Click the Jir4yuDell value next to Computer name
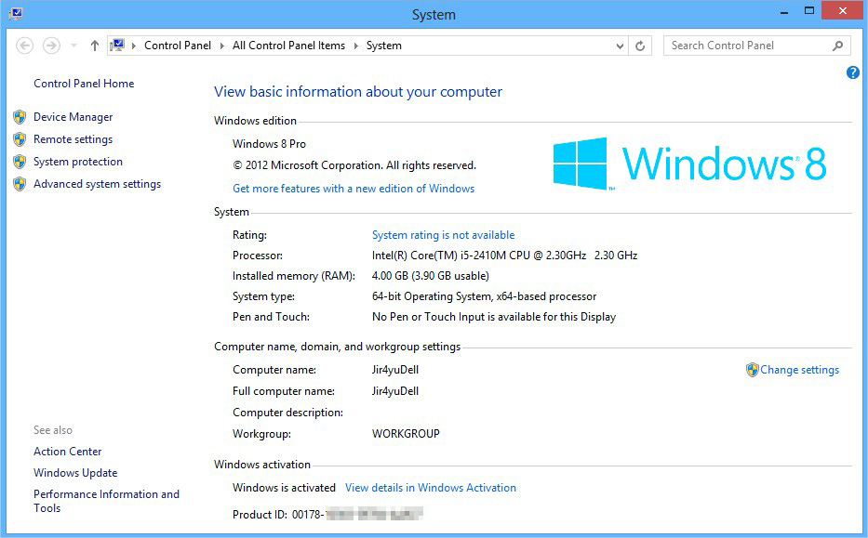 pyautogui.click(x=394, y=370)
